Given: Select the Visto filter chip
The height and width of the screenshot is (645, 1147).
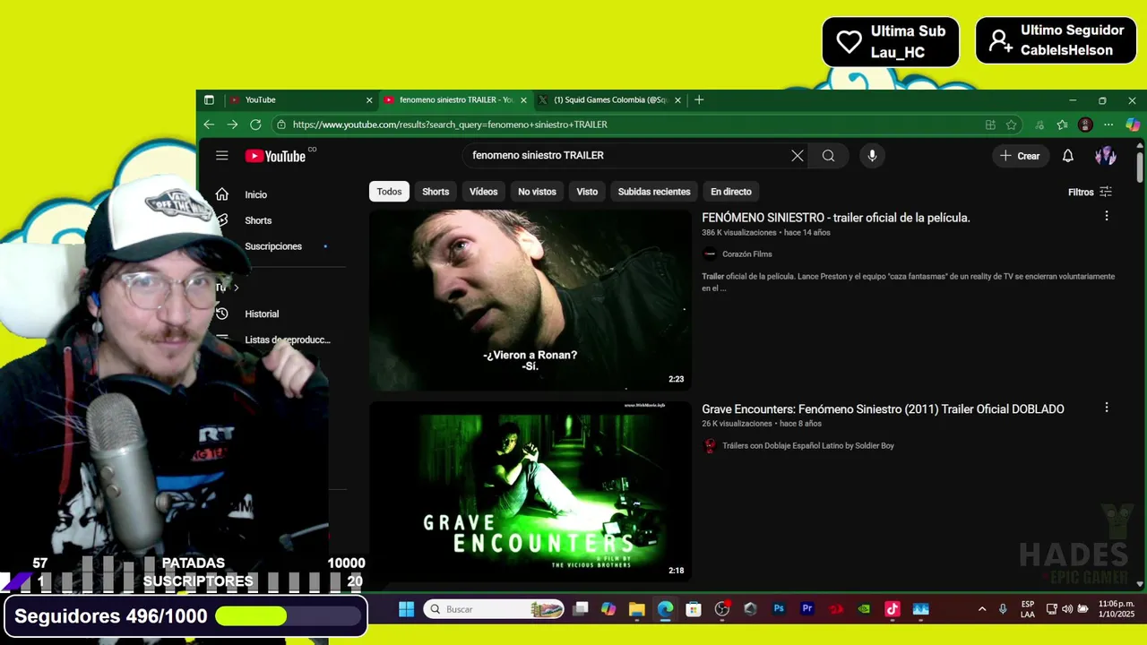Looking at the screenshot, I should [x=587, y=192].
